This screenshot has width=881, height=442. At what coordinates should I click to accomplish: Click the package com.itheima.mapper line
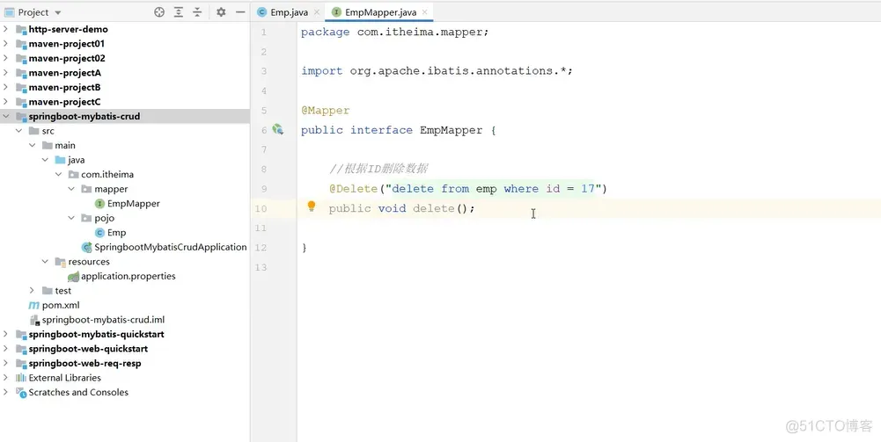(x=395, y=32)
